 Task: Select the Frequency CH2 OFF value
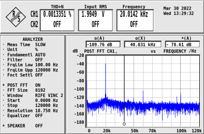[x=134, y=24]
